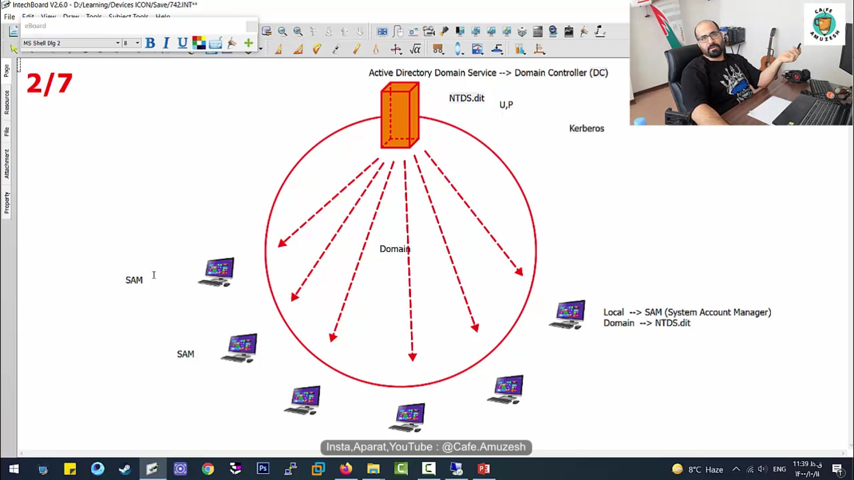Click the zoom out magnifier icon
The image size is (854, 480).
pyautogui.click(x=282, y=31)
